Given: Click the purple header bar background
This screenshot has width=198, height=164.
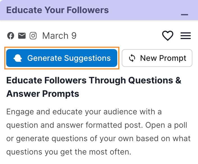Looking at the screenshot, I should coord(140,10).
